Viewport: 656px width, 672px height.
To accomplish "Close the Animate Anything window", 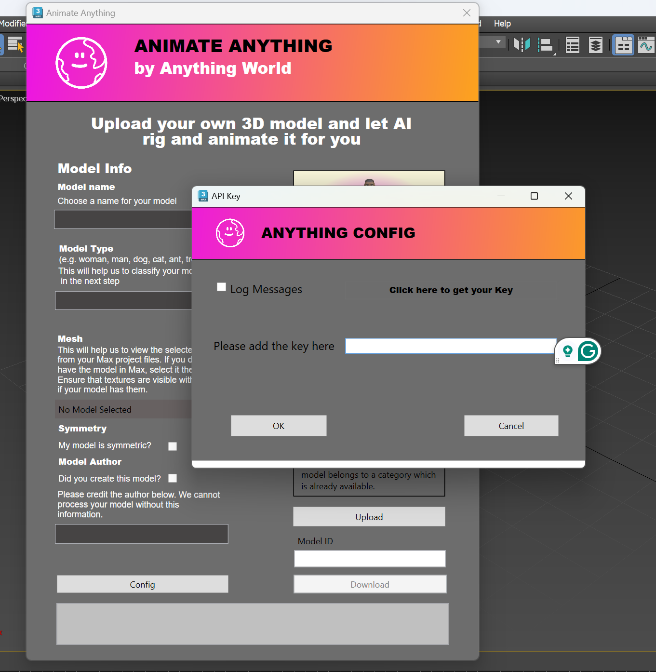I will coord(467,13).
